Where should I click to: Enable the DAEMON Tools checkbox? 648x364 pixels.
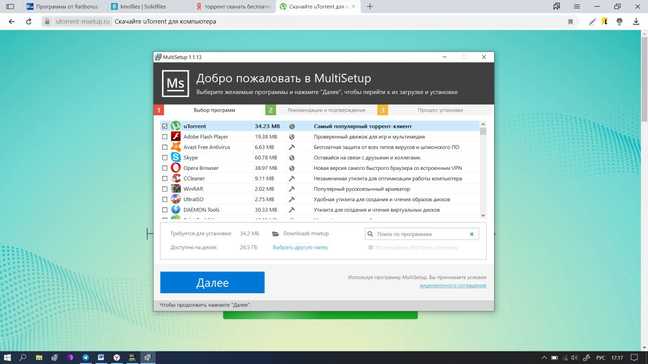coord(165,210)
